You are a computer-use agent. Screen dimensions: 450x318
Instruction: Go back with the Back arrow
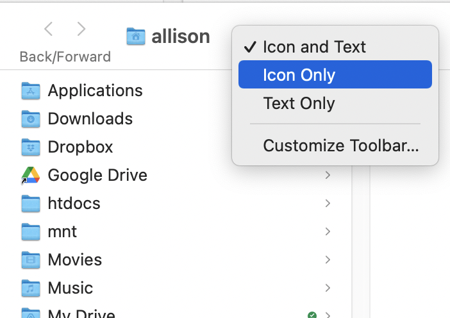(49, 29)
